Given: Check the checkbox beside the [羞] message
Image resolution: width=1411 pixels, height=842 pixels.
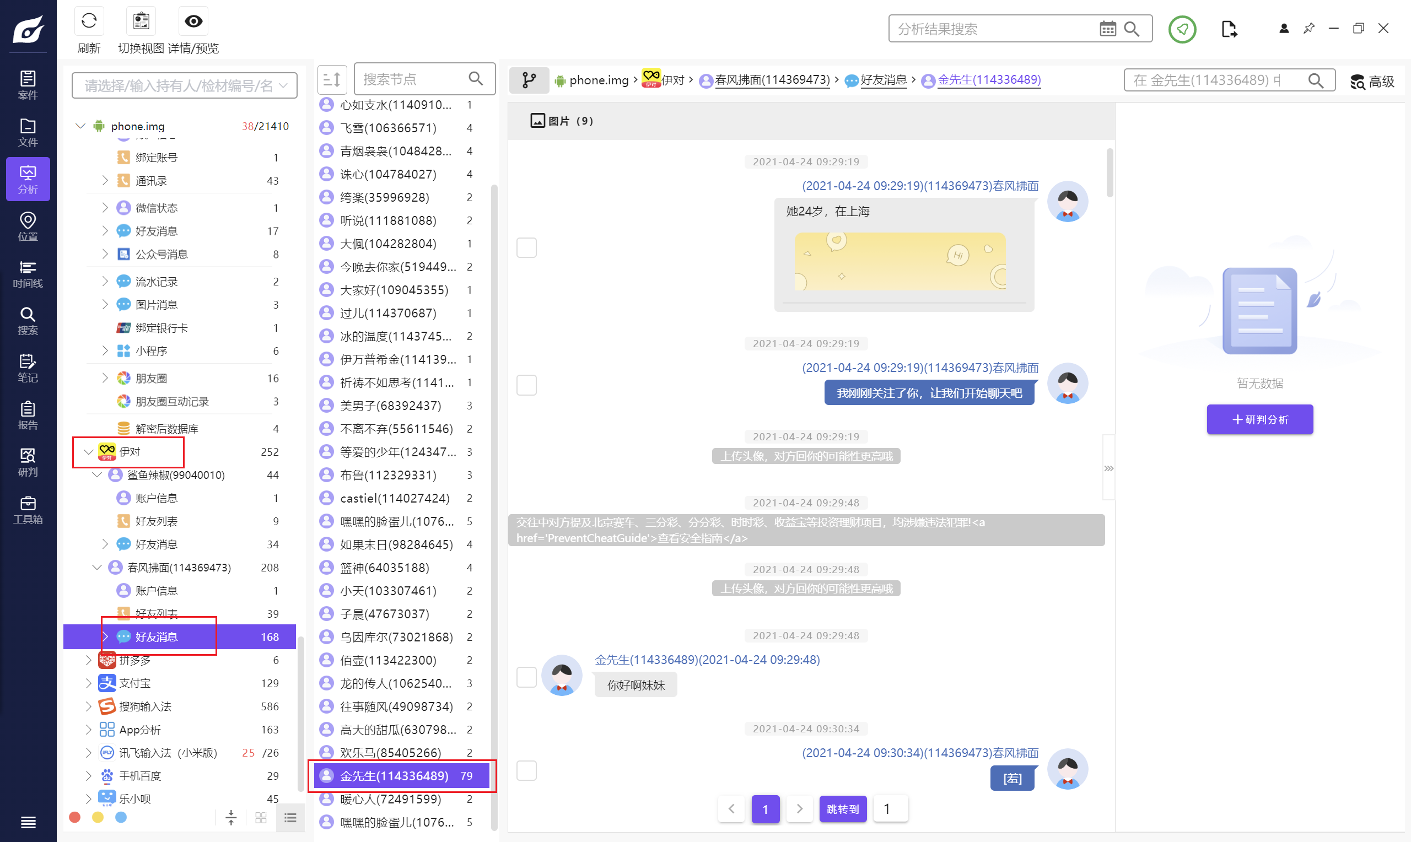Looking at the screenshot, I should (x=526, y=770).
